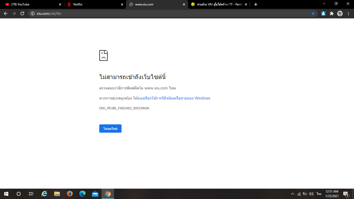The height and width of the screenshot is (199, 354).
Task: Click the blue โหลดใหม่ reload button
Action: coord(110,129)
